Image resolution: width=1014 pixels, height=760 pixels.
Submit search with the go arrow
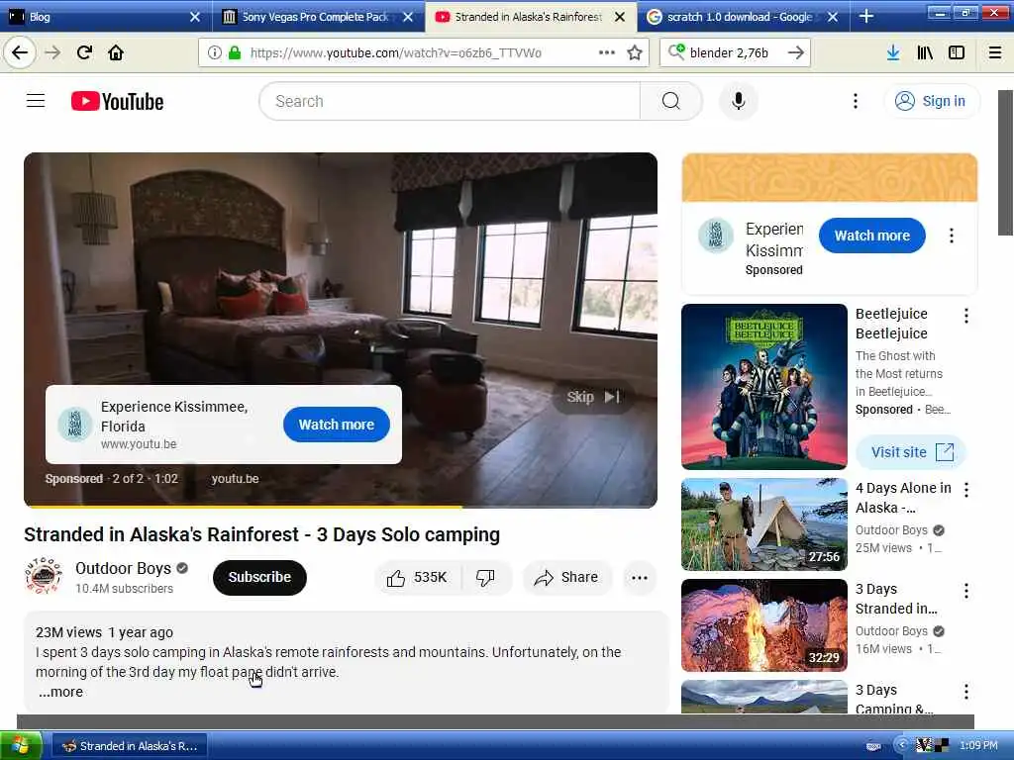tap(796, 52)
